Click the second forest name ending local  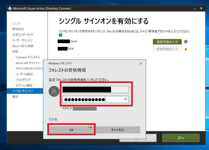click(x=66, y=49)
